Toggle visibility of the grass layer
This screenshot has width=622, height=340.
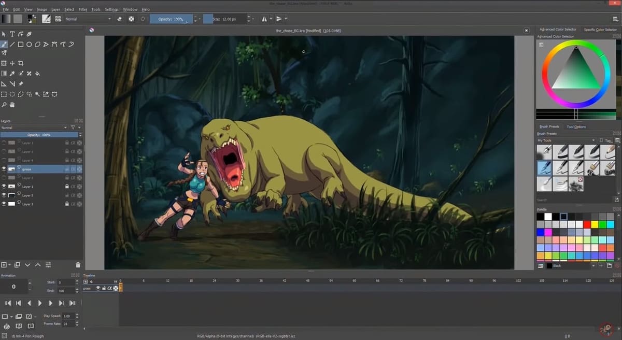tap(4, 168)
